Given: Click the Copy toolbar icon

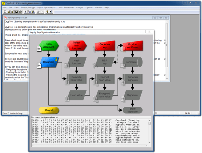Looking at the screenshot, I should [x=29, y=12].
